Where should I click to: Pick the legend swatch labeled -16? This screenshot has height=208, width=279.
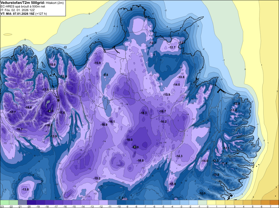pos(68,202)
